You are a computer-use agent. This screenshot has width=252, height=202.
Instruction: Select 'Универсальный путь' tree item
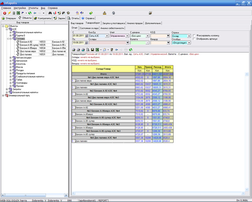[19, 95]
